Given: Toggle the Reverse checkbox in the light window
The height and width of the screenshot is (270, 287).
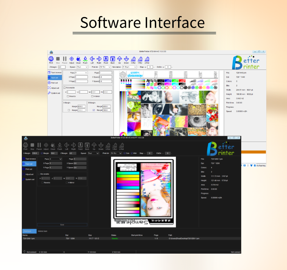Looking at the screenshot, I should coord(68,96).
